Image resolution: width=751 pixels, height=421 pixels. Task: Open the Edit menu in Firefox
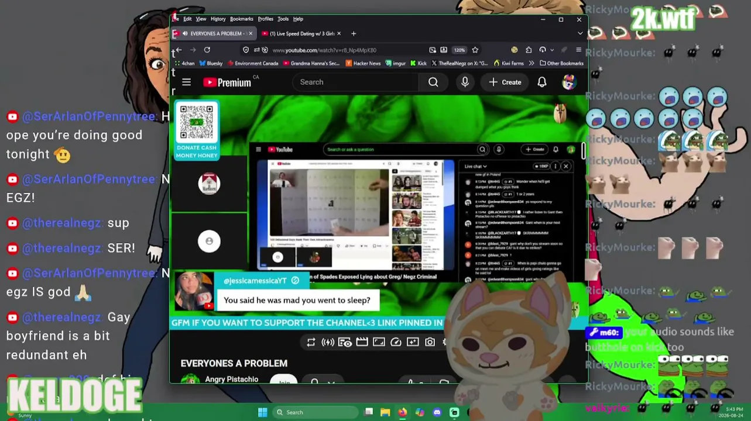click(x=187, y=19)
